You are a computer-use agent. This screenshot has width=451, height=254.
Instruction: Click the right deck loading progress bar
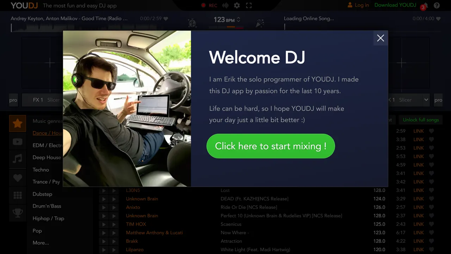point(362,28)
